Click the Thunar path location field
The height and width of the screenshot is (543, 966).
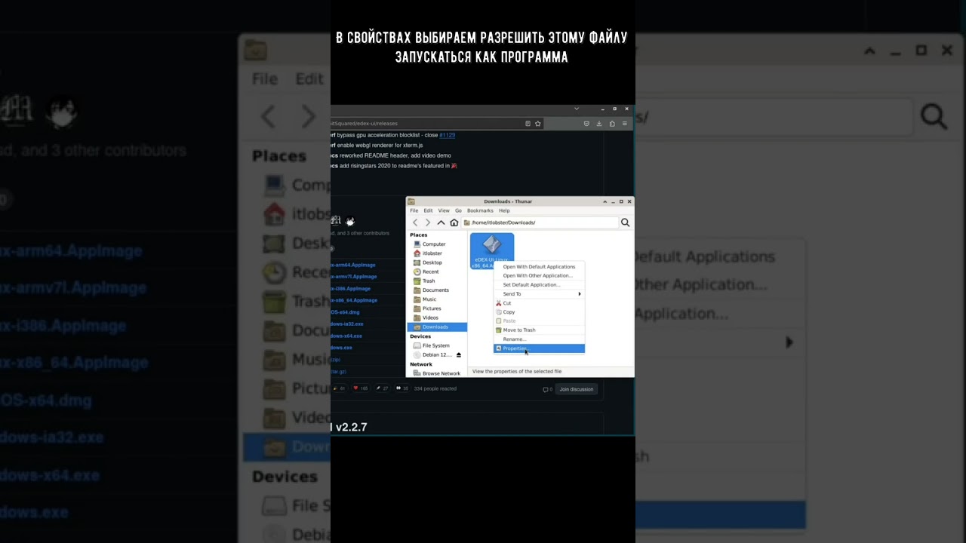point(540,222)
